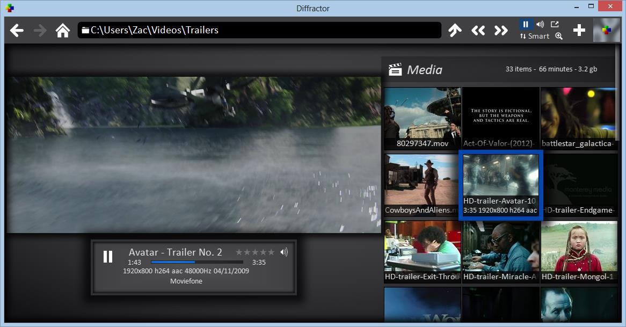
Task: Rate the trailer one star
Action: click(x=239, y=252)
